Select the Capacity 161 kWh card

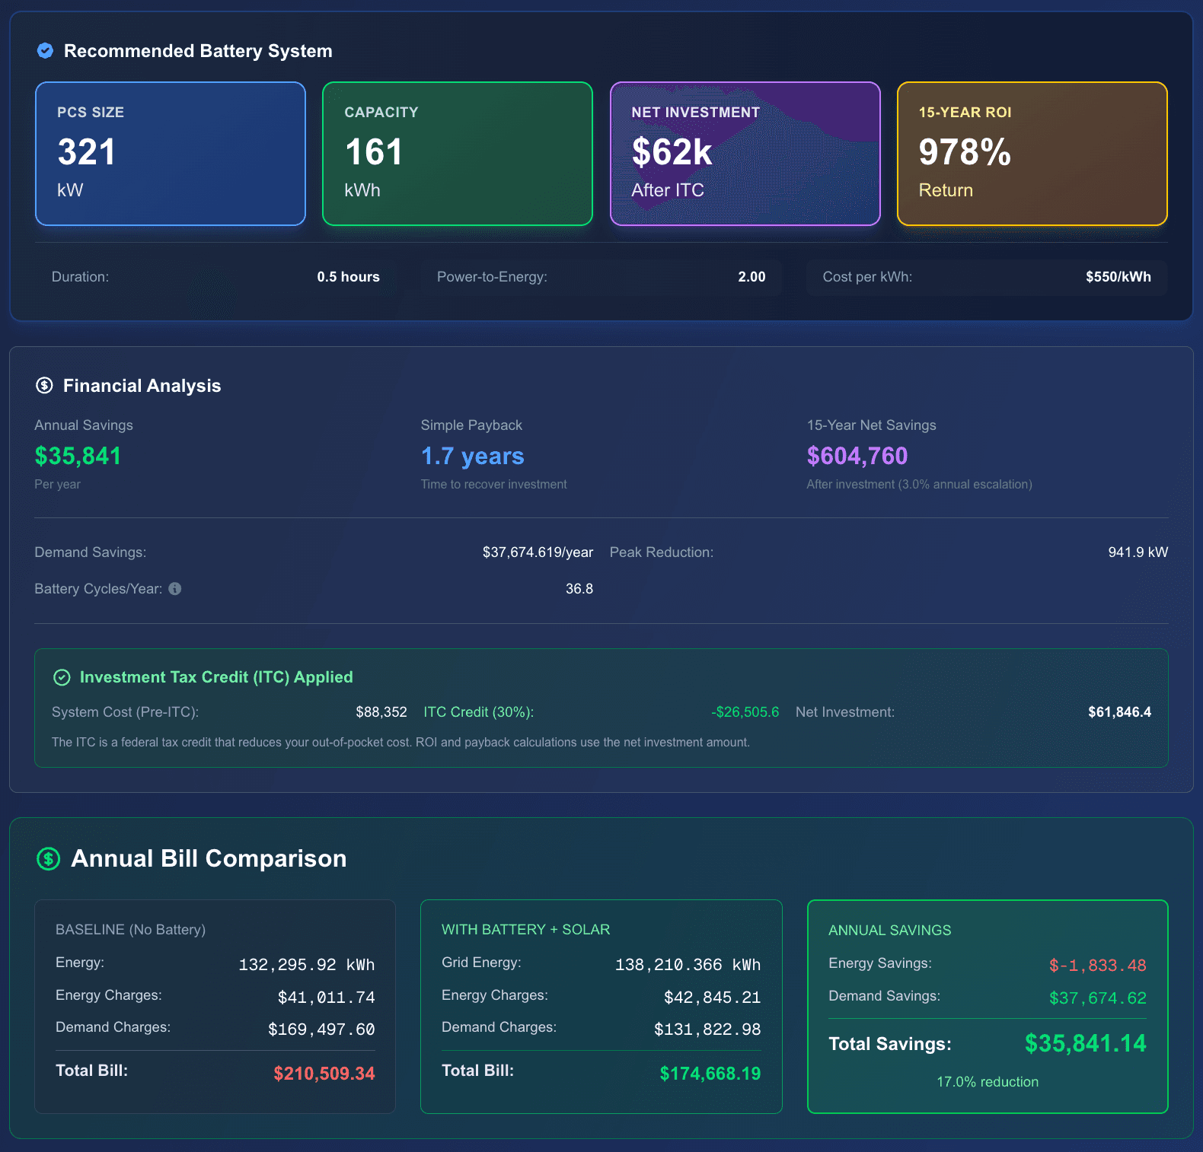pos(457,154)
